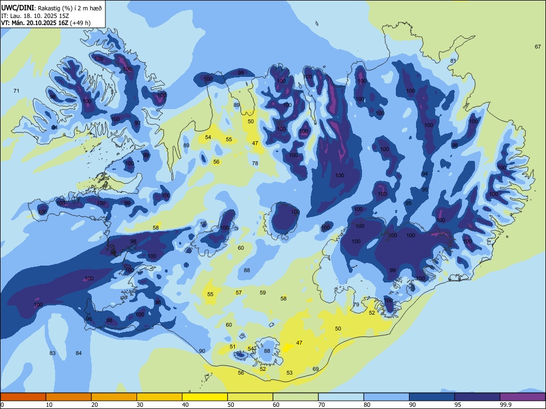The width and height of the screenshot is (546, 409).
Task: Click the 0–10 dark orange legend swatch
Action: pyautogui.click(x=23, y=397)
